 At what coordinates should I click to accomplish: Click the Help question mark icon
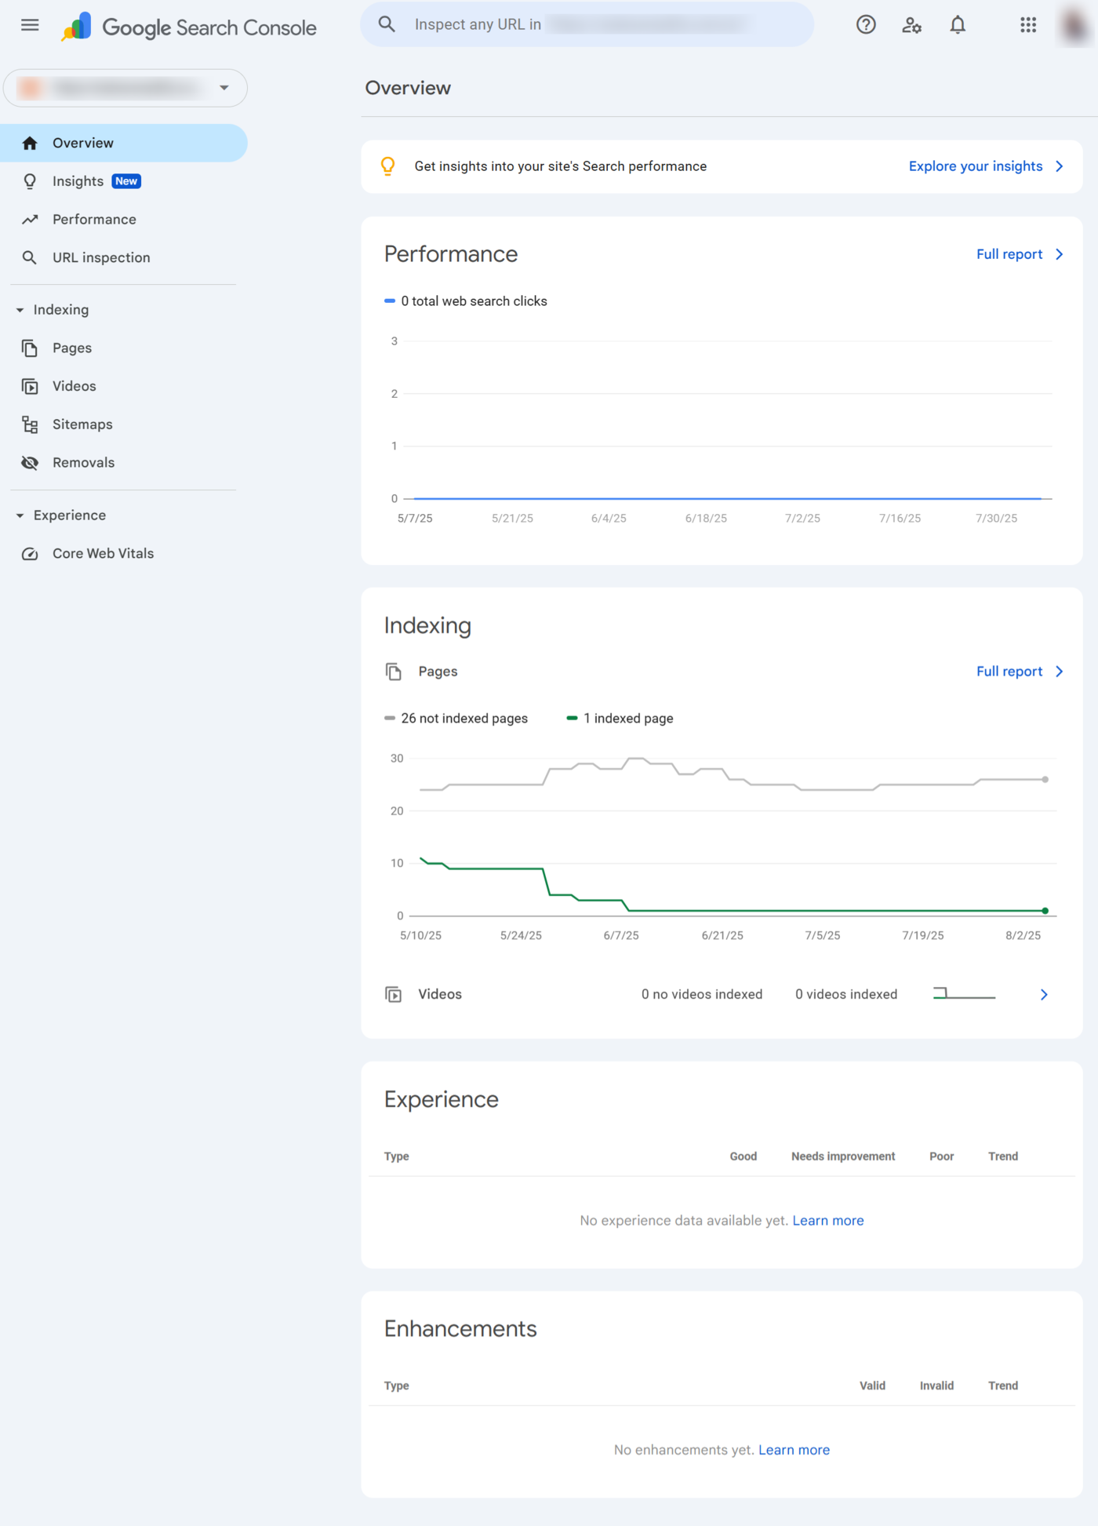(x=866, y=25)
